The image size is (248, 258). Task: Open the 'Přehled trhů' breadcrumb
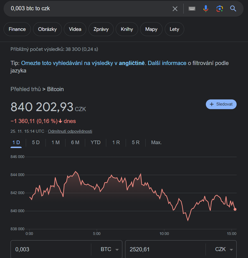pyautogui.click(x=26, y=89)
